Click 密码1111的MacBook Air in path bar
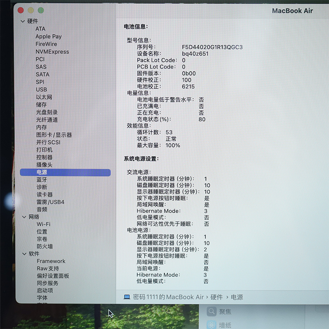The image size is (329, 329). tap(169, 297)
